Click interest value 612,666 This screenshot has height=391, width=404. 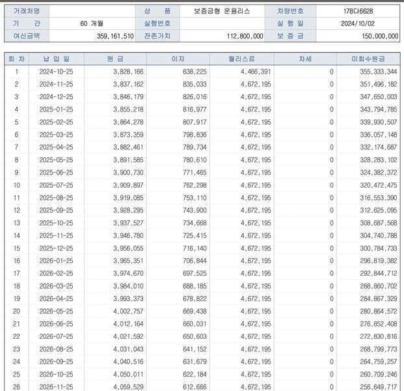click(x=195, y=387)
